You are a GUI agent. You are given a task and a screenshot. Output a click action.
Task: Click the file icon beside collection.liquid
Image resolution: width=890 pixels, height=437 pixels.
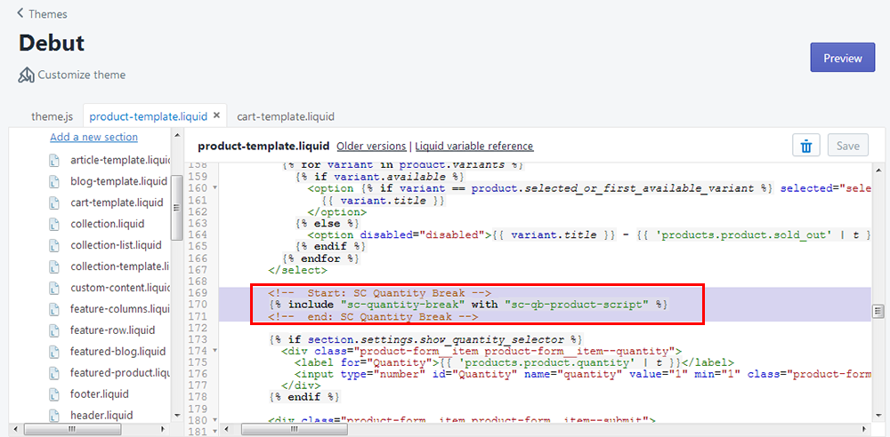point(54,224)
